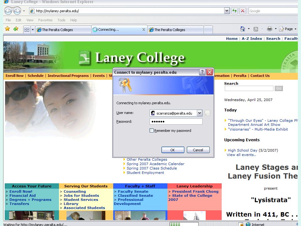Open the recent pages dropdown arrow

pyautogui.click(x=24, y=11)
